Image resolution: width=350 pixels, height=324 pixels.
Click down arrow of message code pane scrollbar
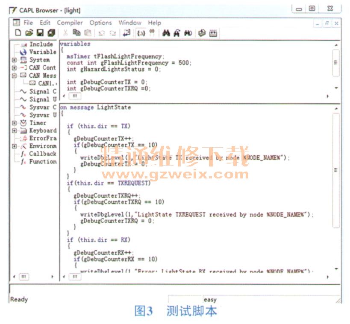click(x=336, y=269)
